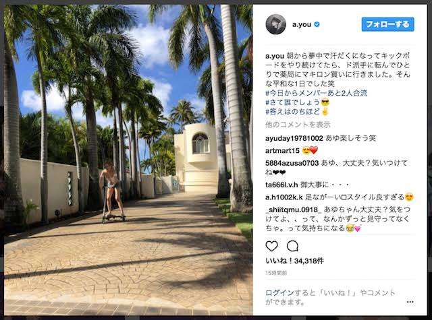Click the いいね！34,318件 likes count

point(294,261)
